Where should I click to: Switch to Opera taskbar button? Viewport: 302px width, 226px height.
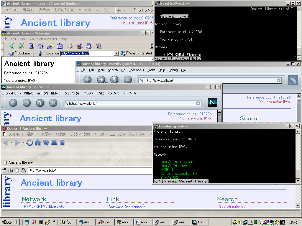click(106, 222)
